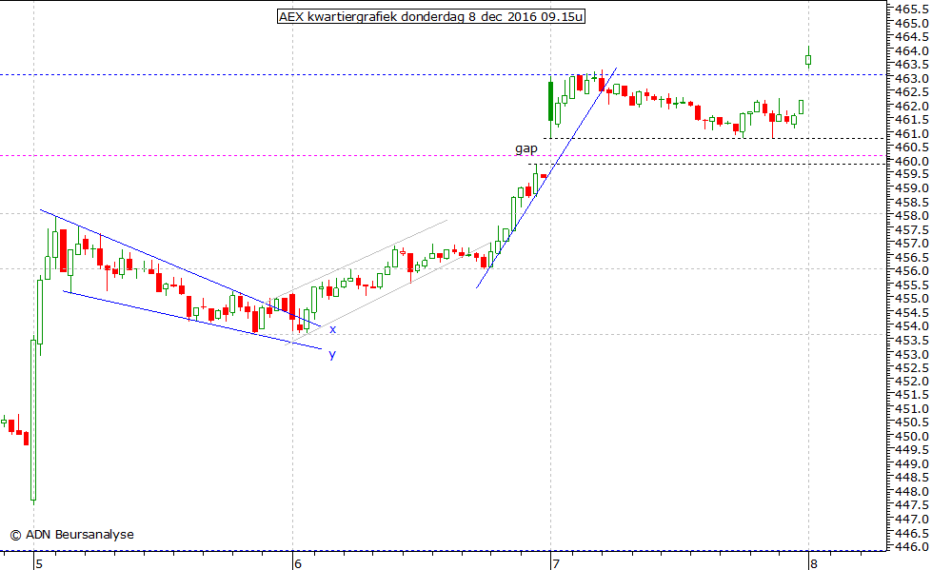Click the '© ADN Beursanalyse' copyright text
Viewport: 932px width, 570px height.
(72, 535)
